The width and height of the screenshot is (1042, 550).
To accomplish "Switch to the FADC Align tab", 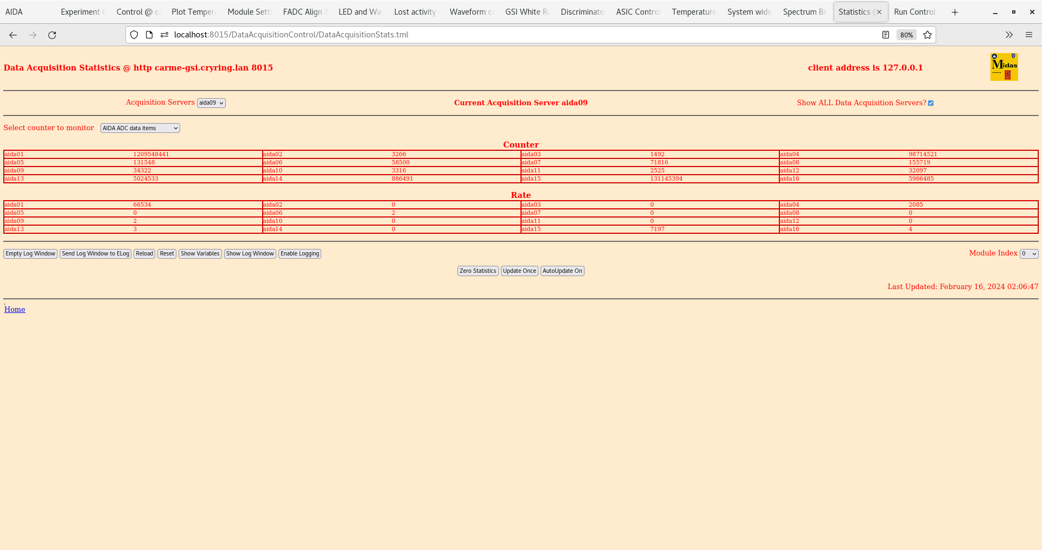I will pos(304,12).
